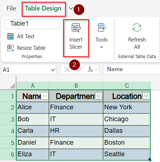Click the Table1 name field
Viewport: 160px width, 162px height.
click(32, 24)
